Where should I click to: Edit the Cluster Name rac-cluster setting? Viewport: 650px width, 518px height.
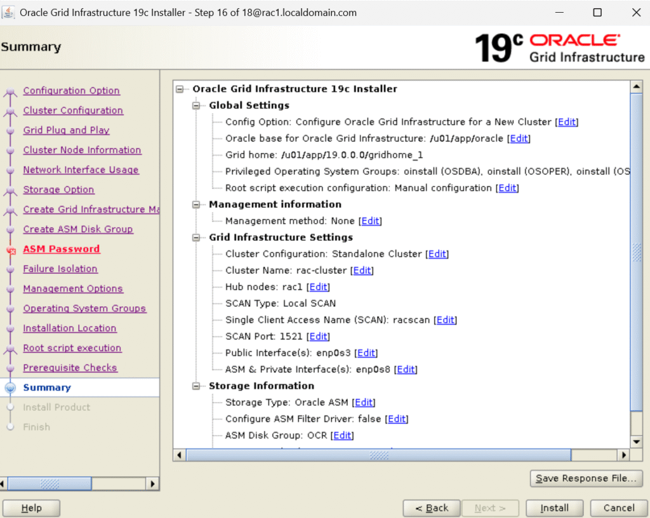click(362, 271)
